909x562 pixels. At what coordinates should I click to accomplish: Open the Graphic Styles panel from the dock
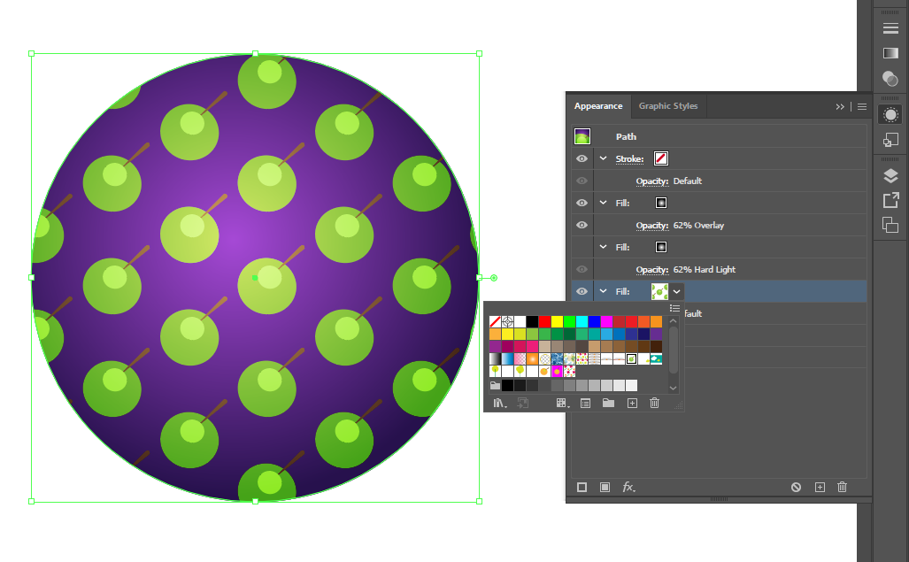[890, 140]
